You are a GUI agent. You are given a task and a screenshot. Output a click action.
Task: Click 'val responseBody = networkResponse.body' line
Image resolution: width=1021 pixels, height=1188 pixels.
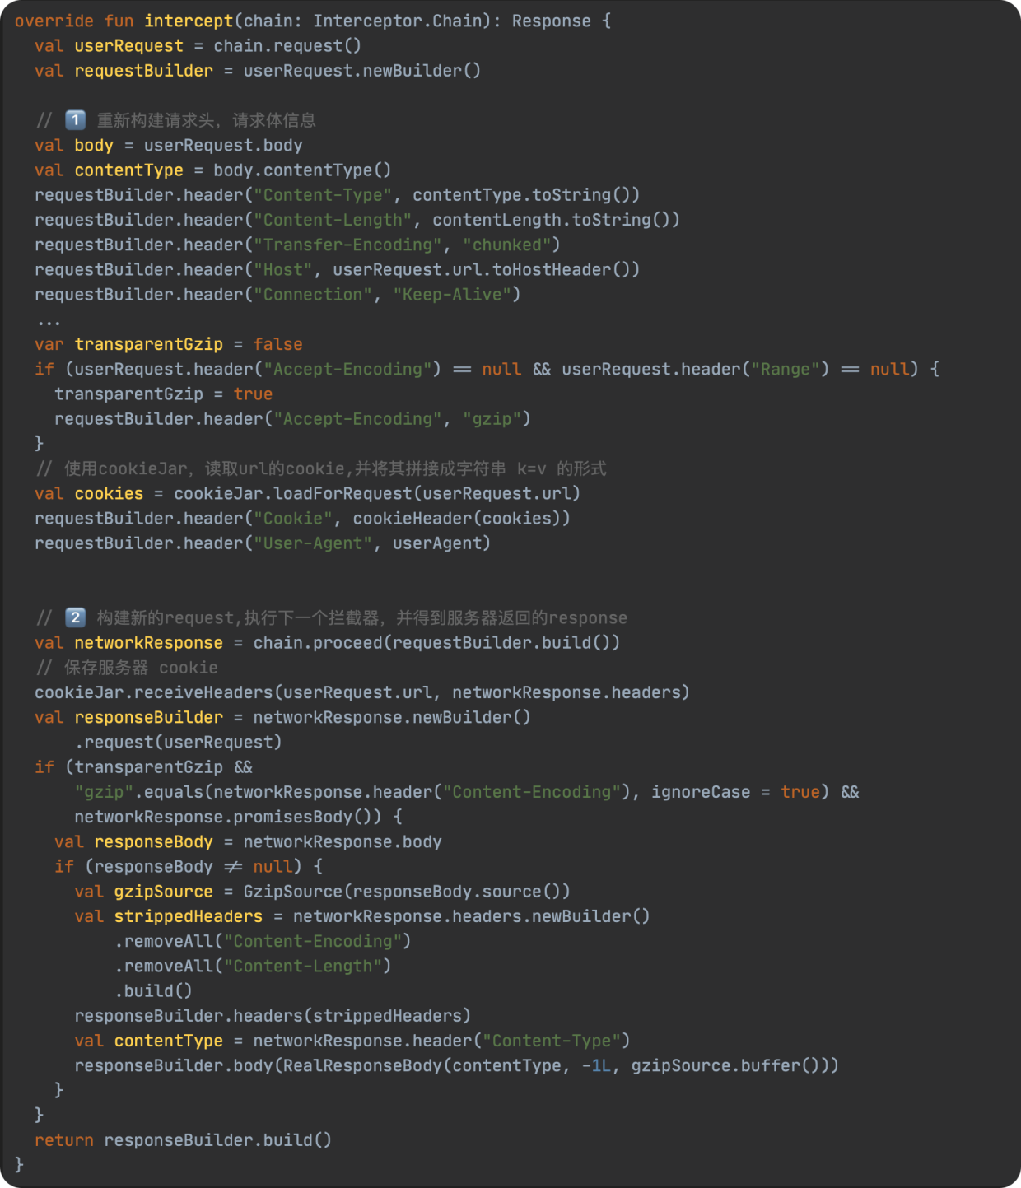click(x=248, y=841)
